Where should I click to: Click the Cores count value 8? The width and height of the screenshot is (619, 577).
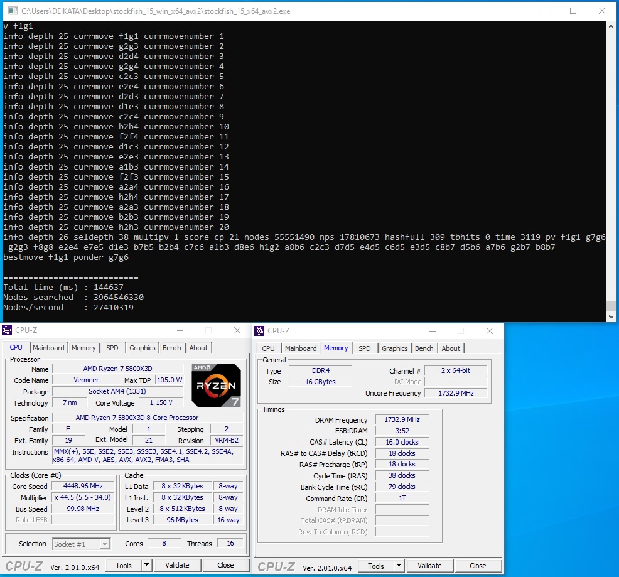click(x=164, y=544)
